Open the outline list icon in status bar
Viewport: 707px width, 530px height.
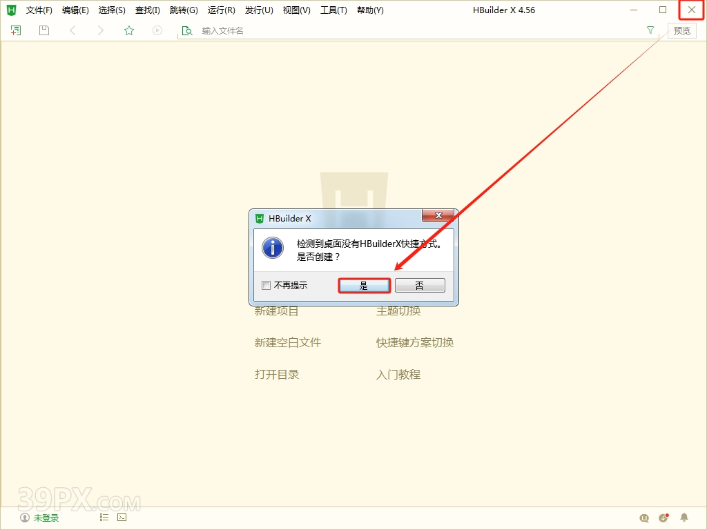(x=104, y=518)
